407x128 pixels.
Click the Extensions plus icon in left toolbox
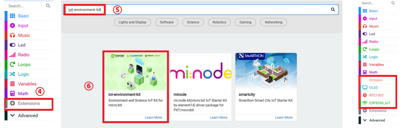coord(12,103)
